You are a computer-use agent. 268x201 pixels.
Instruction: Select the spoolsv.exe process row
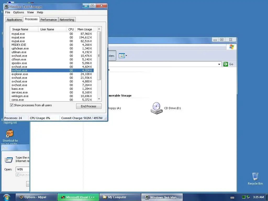(52, 63)
